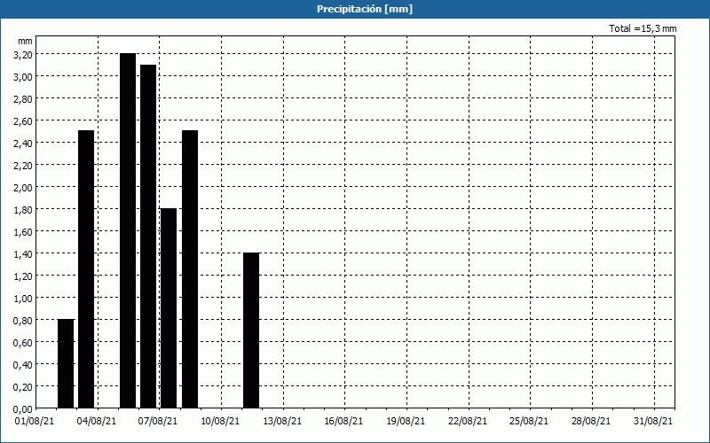Click the 28/08/21 date label
Viewport: 710px width, 443px height.
click(591, 422)
